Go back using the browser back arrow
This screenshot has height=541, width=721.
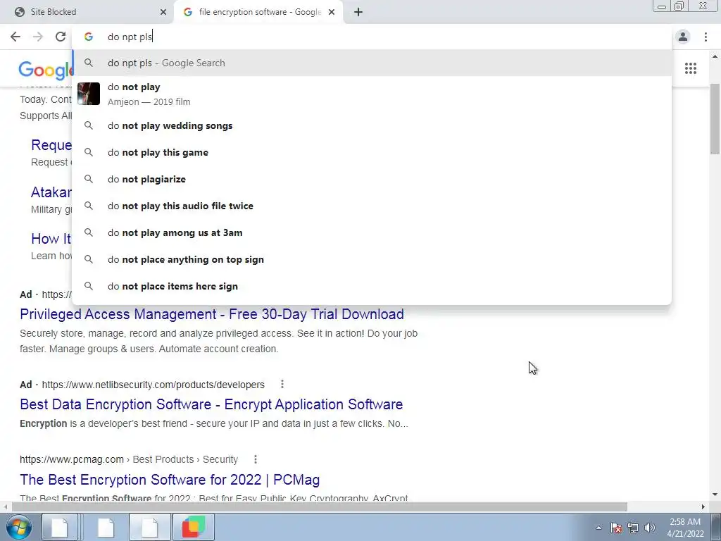[x=15, y=37]
